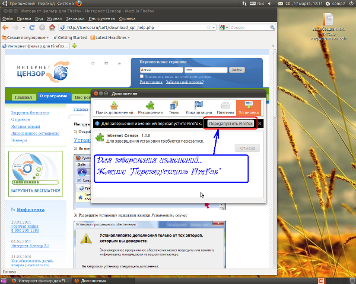Go to the Firefox home page icon

click(x=52, y=27)
